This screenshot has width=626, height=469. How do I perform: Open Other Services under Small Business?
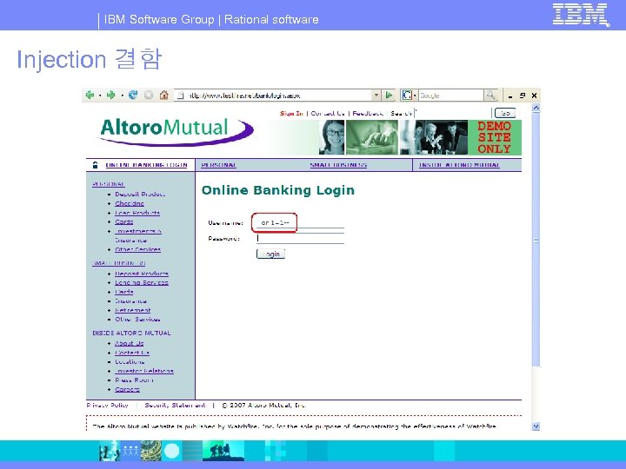(137, 320)
